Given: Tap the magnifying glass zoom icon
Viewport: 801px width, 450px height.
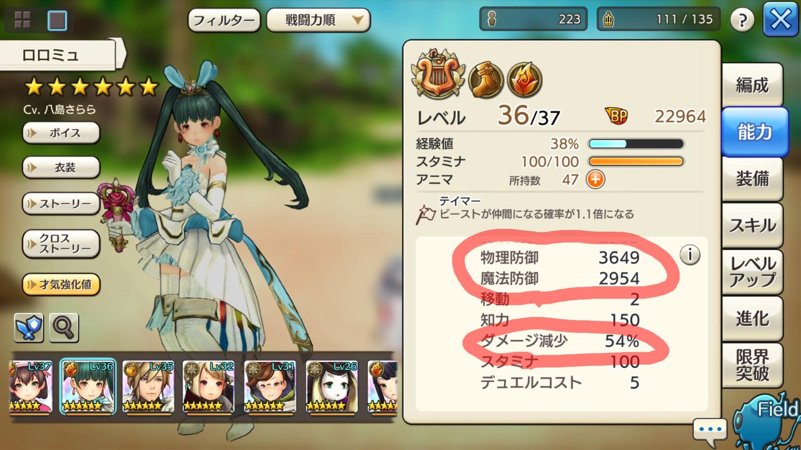Looking at the screenshot, I should point(64,327).
